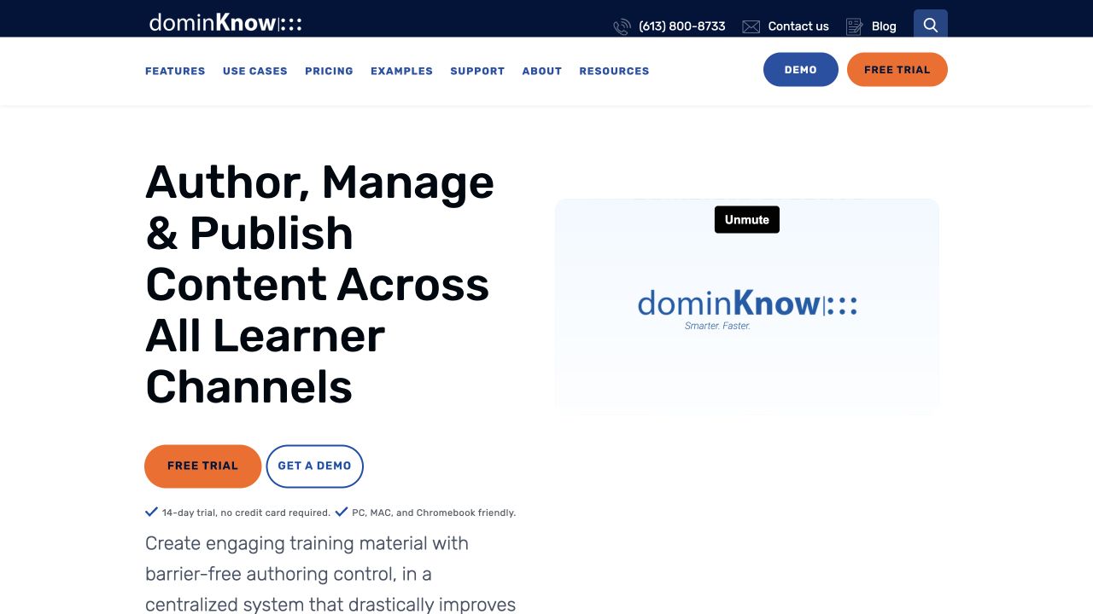The height and width of the screenshot is (614, 1093).
Task: Open the Resources menu
Action: (614, 71)
